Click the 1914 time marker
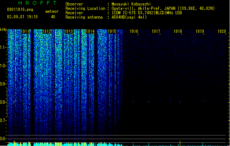230x146 pixels. pos(90,31)
